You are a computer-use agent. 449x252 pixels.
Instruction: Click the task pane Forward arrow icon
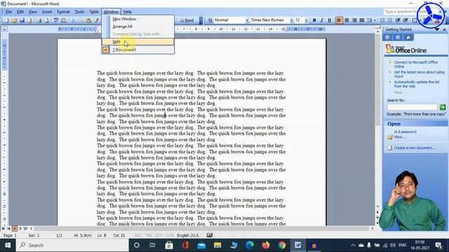coord(398,37)
